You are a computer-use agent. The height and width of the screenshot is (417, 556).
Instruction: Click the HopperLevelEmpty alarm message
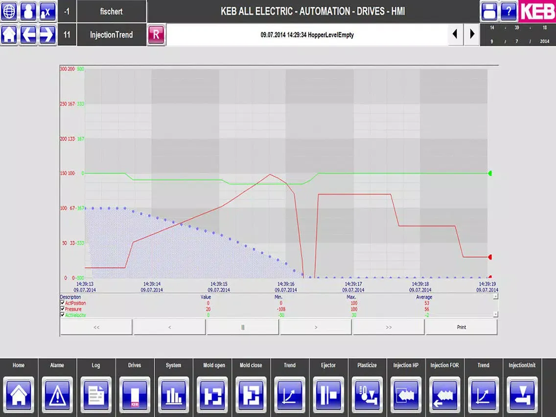pos(307,35)
